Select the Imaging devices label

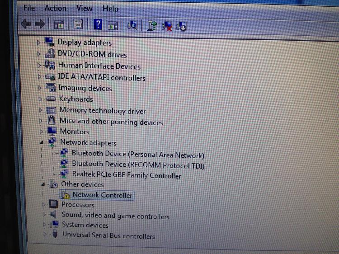tap(85, 88)
